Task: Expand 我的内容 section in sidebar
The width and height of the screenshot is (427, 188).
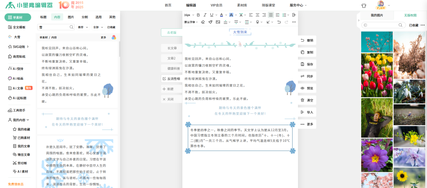Action: coord(19,120)
